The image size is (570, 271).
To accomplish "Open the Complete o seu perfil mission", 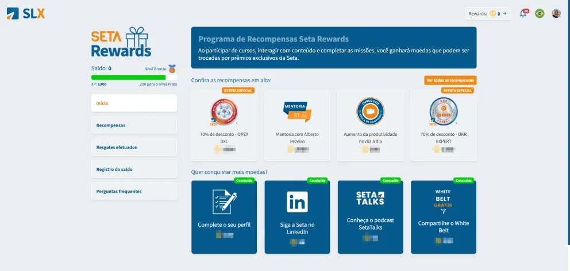I will (x=224, y=217).
